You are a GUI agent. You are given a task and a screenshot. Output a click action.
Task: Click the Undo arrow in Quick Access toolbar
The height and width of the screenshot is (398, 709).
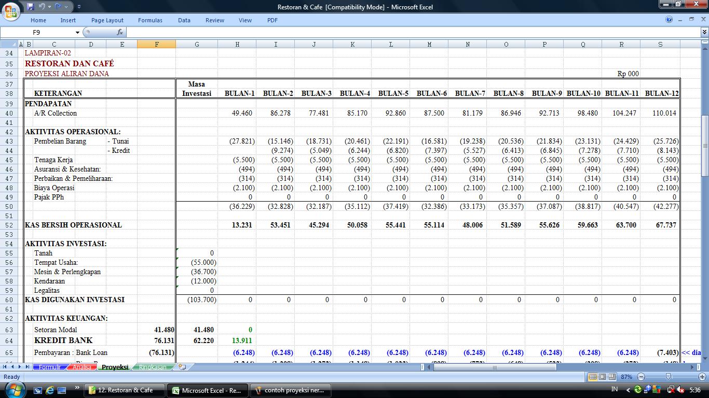42,7
